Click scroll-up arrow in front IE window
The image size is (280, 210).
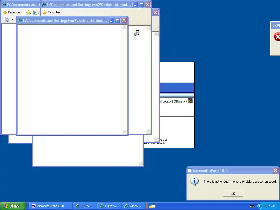click(124, 27)
